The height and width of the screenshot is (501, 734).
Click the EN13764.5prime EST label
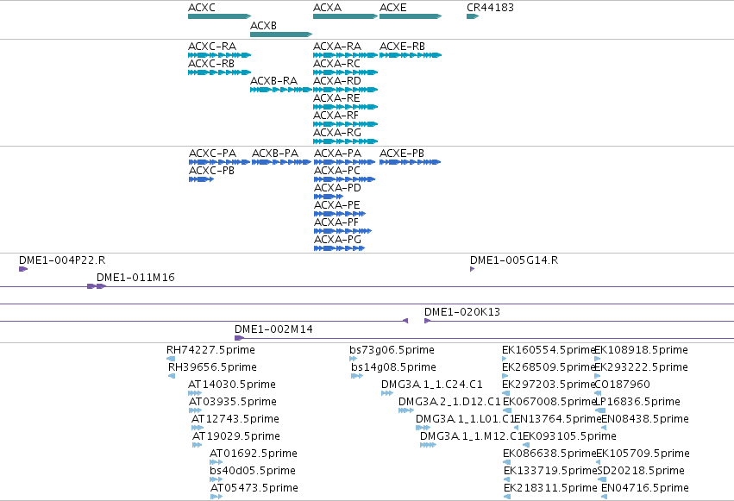click(x=558, y=420)
